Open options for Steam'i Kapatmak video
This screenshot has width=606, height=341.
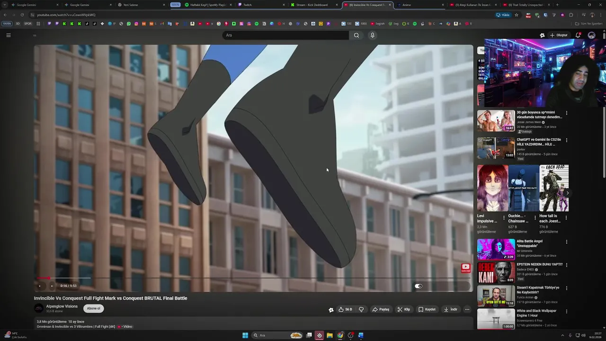click(x=566, y=288)
